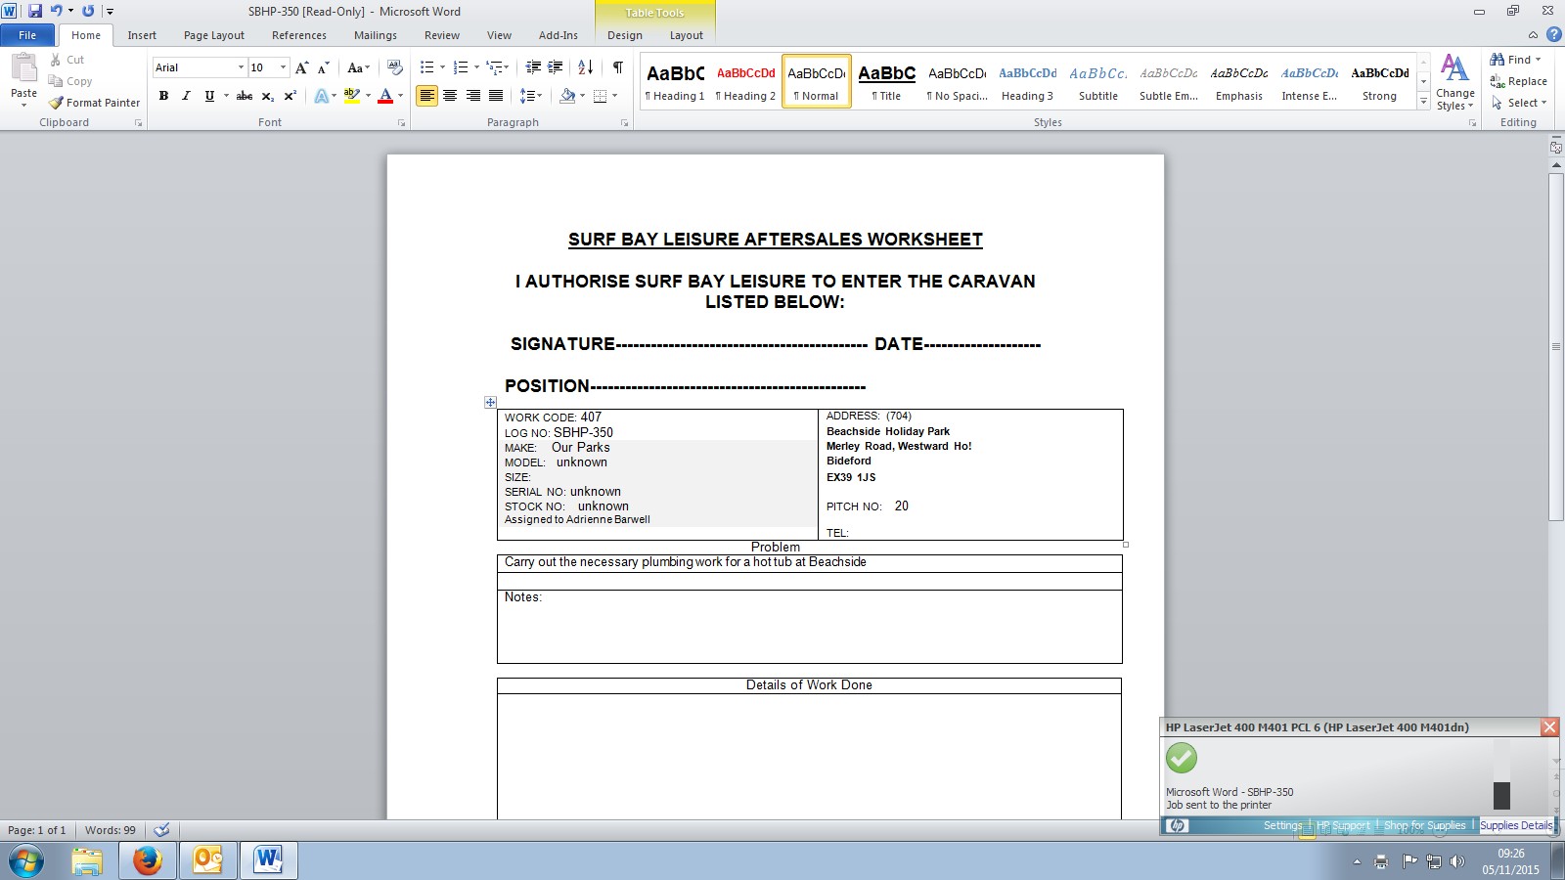Click the vertical scrollbar thumb

1556,347
